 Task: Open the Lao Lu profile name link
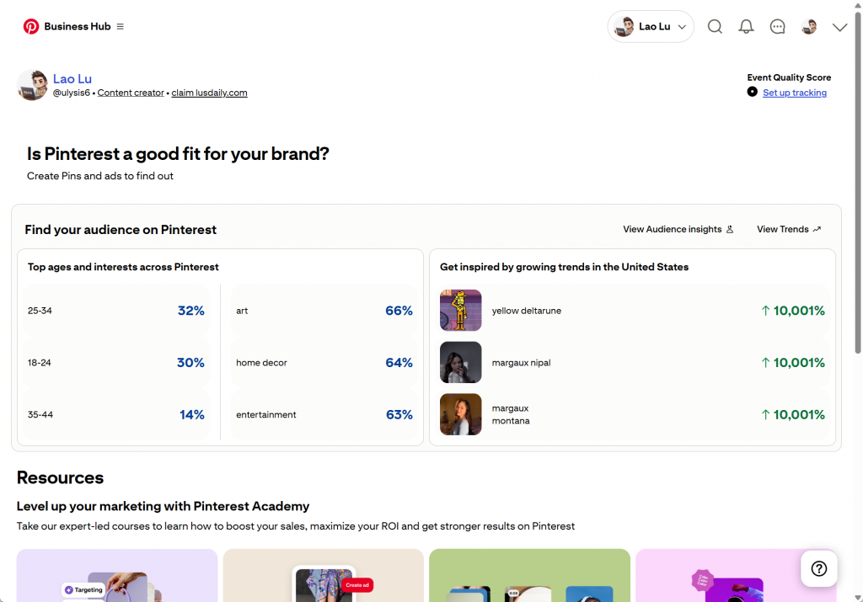(72, 78)
